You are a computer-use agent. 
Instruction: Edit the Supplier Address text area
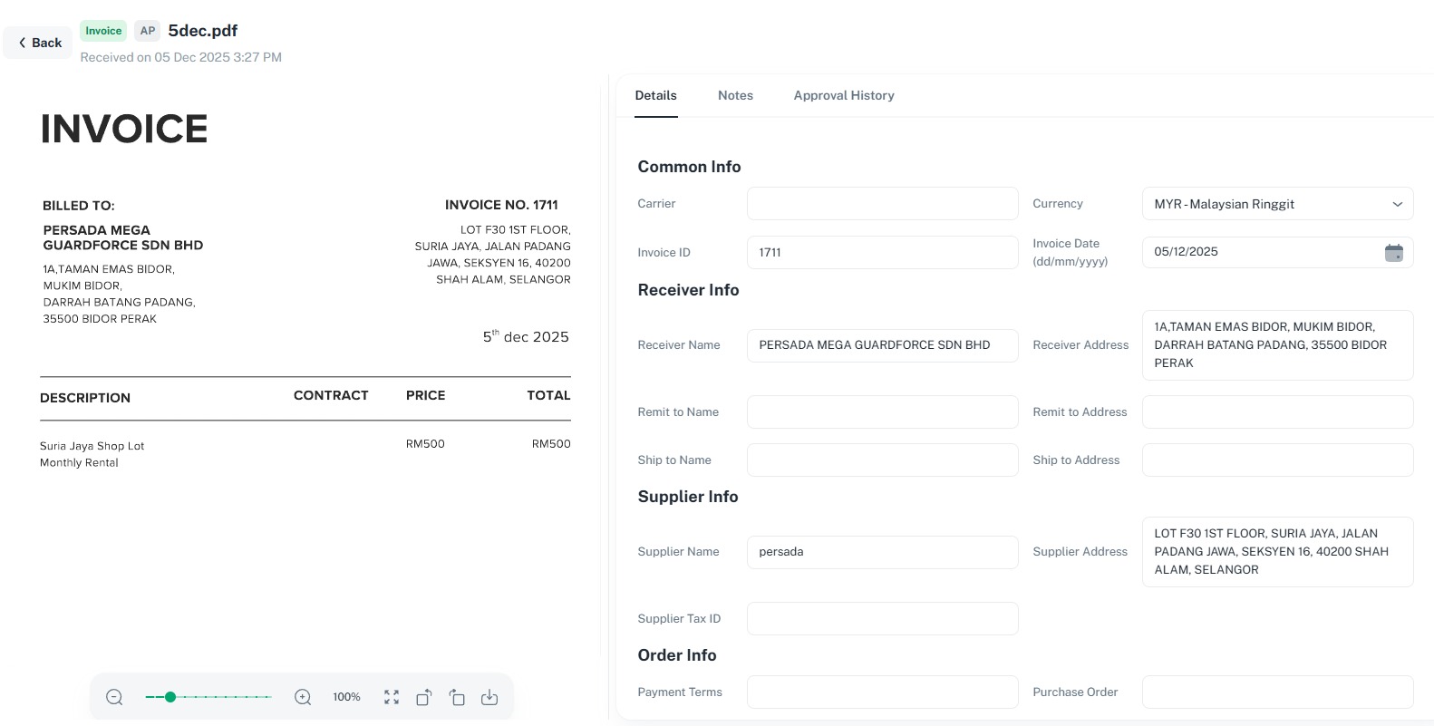point(1277,552)
